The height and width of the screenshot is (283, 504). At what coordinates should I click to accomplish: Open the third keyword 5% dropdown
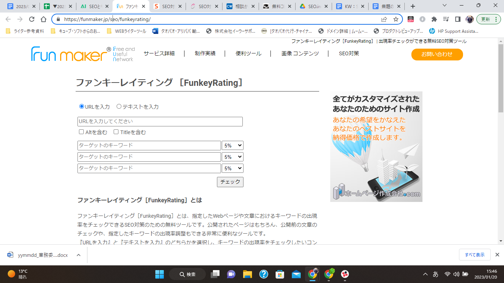(232, 168)
